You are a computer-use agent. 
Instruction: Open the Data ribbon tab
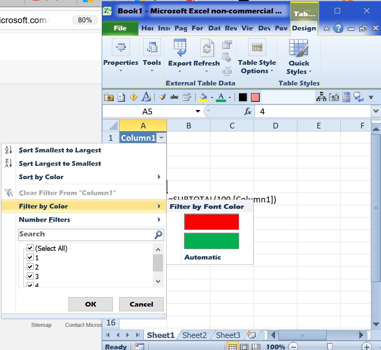(214, 29)
